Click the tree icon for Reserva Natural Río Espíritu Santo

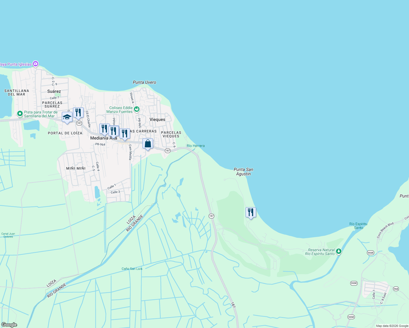click(x=339, y=251)
